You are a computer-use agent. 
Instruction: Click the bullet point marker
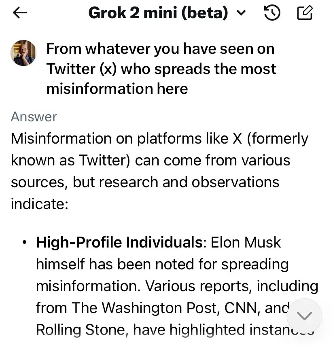coord(25,243)
